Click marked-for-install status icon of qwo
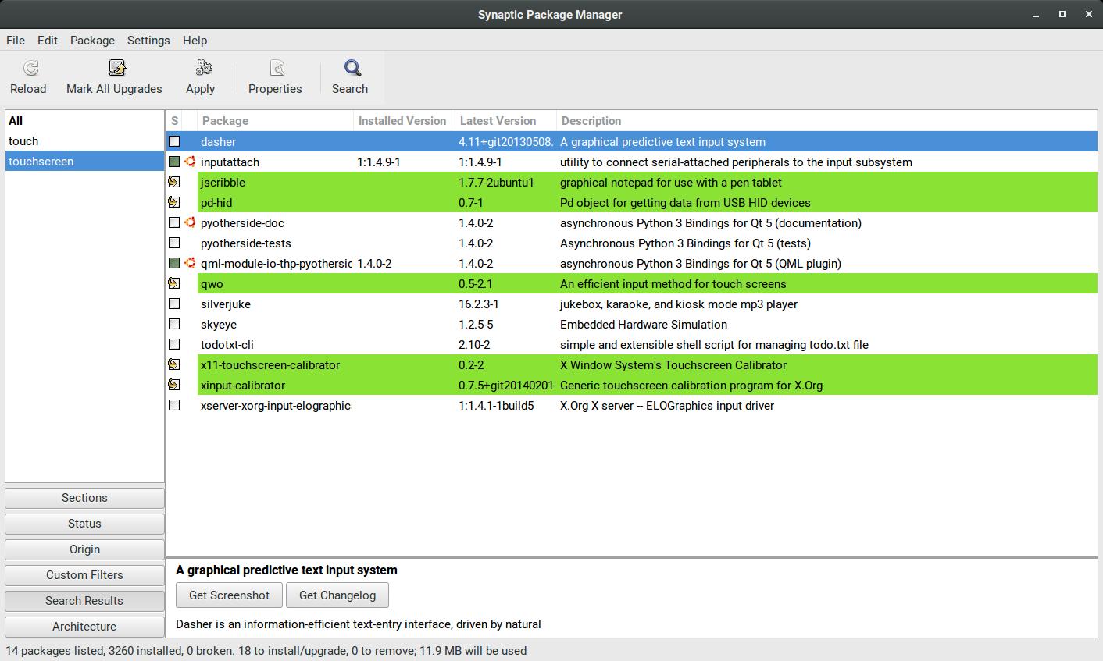Image resolution: width=1103 pixels, height=661 pixels. (x=174, y=283)
